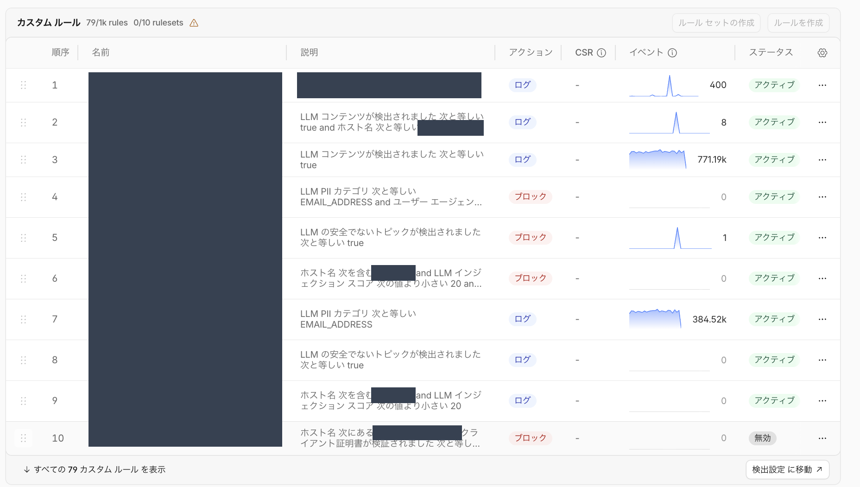Click rule 8 description about unsafe topics
The width and height of the screenshot is (860, 487).
point(391,360)
